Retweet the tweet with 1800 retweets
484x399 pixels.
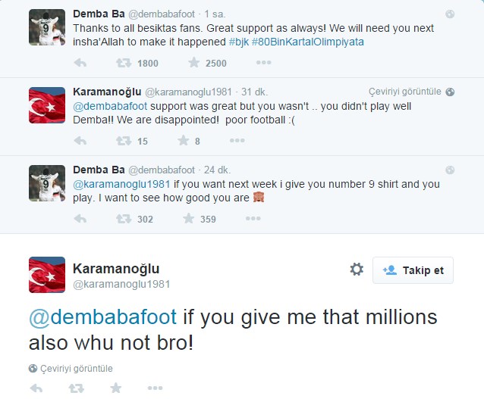(x=124, y=63)
